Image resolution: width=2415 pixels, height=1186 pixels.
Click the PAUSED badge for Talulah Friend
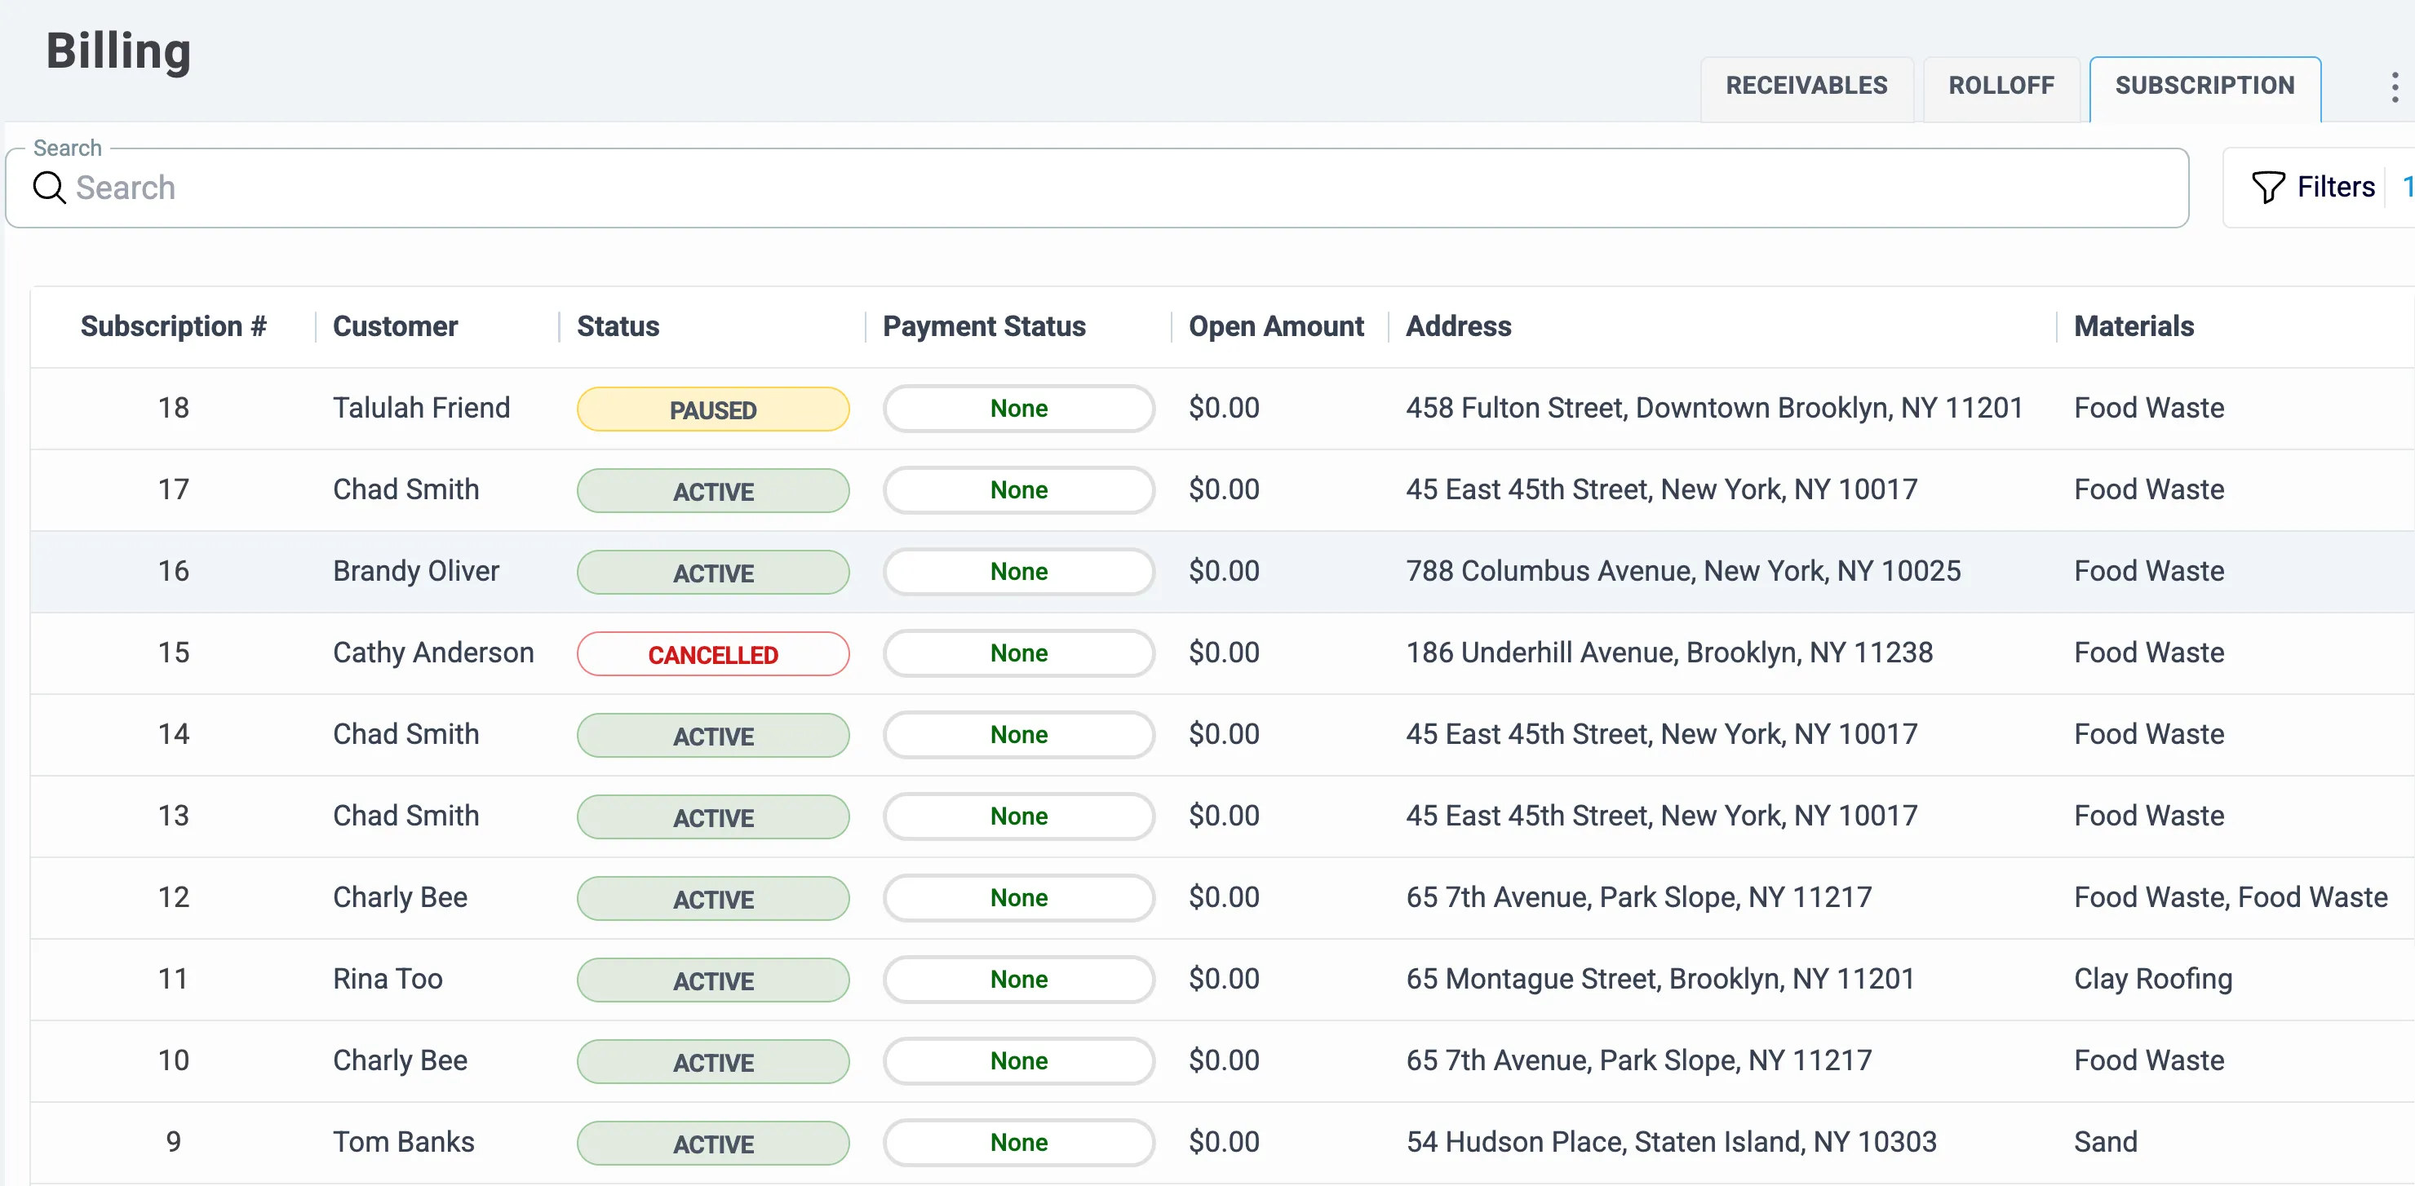pos(712,409)
